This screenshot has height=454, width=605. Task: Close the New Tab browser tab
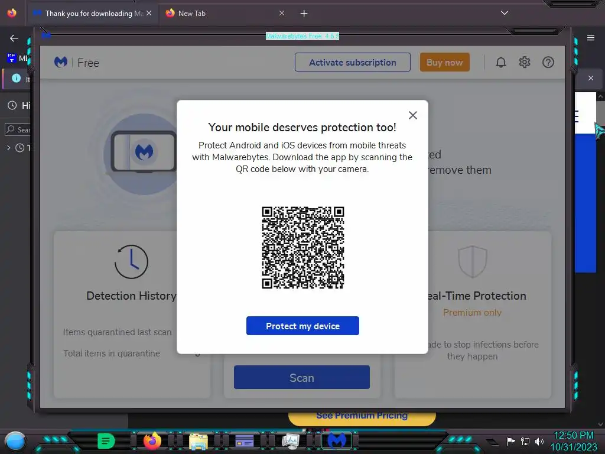point(282,14)
